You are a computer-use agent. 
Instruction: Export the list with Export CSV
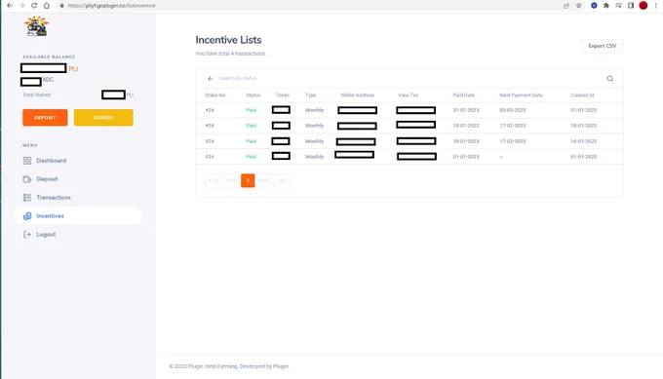[x=603, y=46]
